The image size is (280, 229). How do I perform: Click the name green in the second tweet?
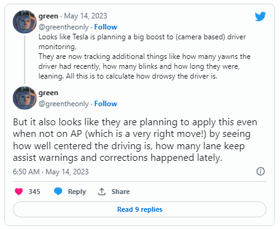point(49,93)
